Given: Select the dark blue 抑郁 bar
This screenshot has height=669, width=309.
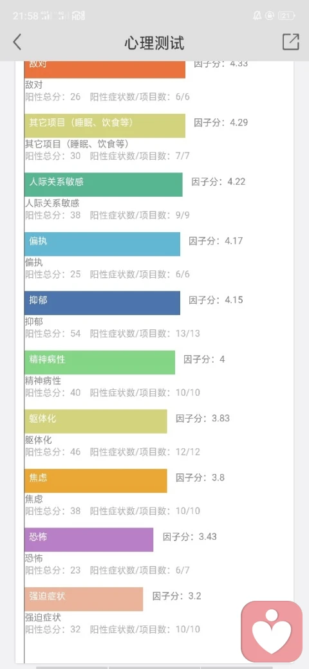Looking at the screenshot, I should click(102, 303).
